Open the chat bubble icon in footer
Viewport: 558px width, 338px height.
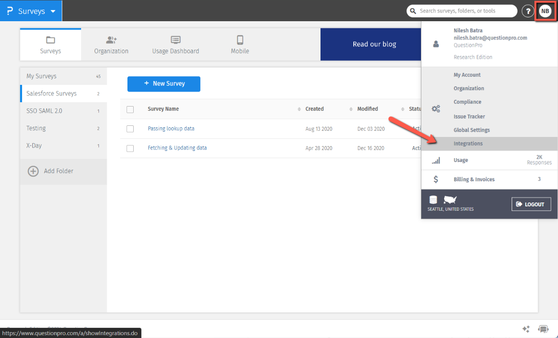click(544, 329)
